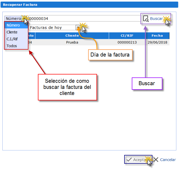This screenshot has height=169, width=179.
Task: Select the Prueba client cell
Action: coord(72,42)
